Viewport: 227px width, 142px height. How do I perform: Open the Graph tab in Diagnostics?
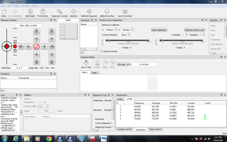120,99
